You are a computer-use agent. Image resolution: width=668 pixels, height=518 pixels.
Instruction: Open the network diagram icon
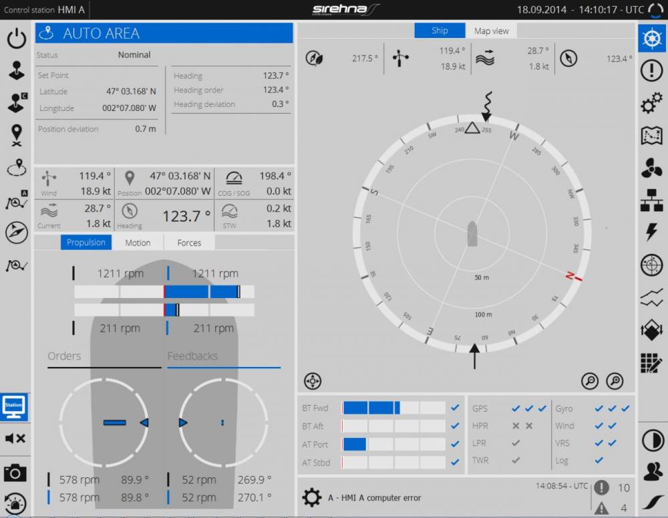coord(652,200)
